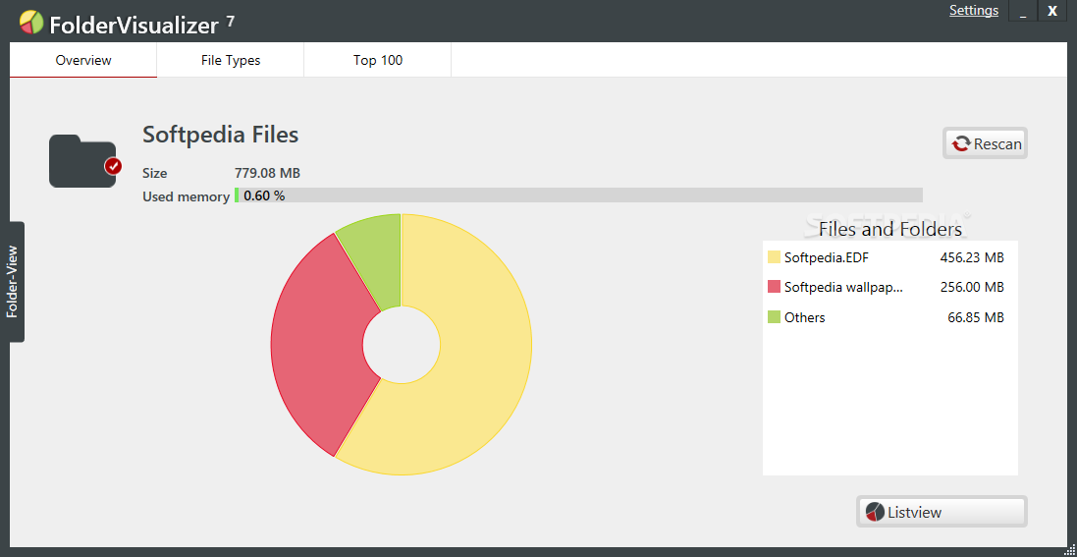Viewport: 1077px width, 557px height.
Task: Open the Settings link
Action: click(x=973, y=10)
